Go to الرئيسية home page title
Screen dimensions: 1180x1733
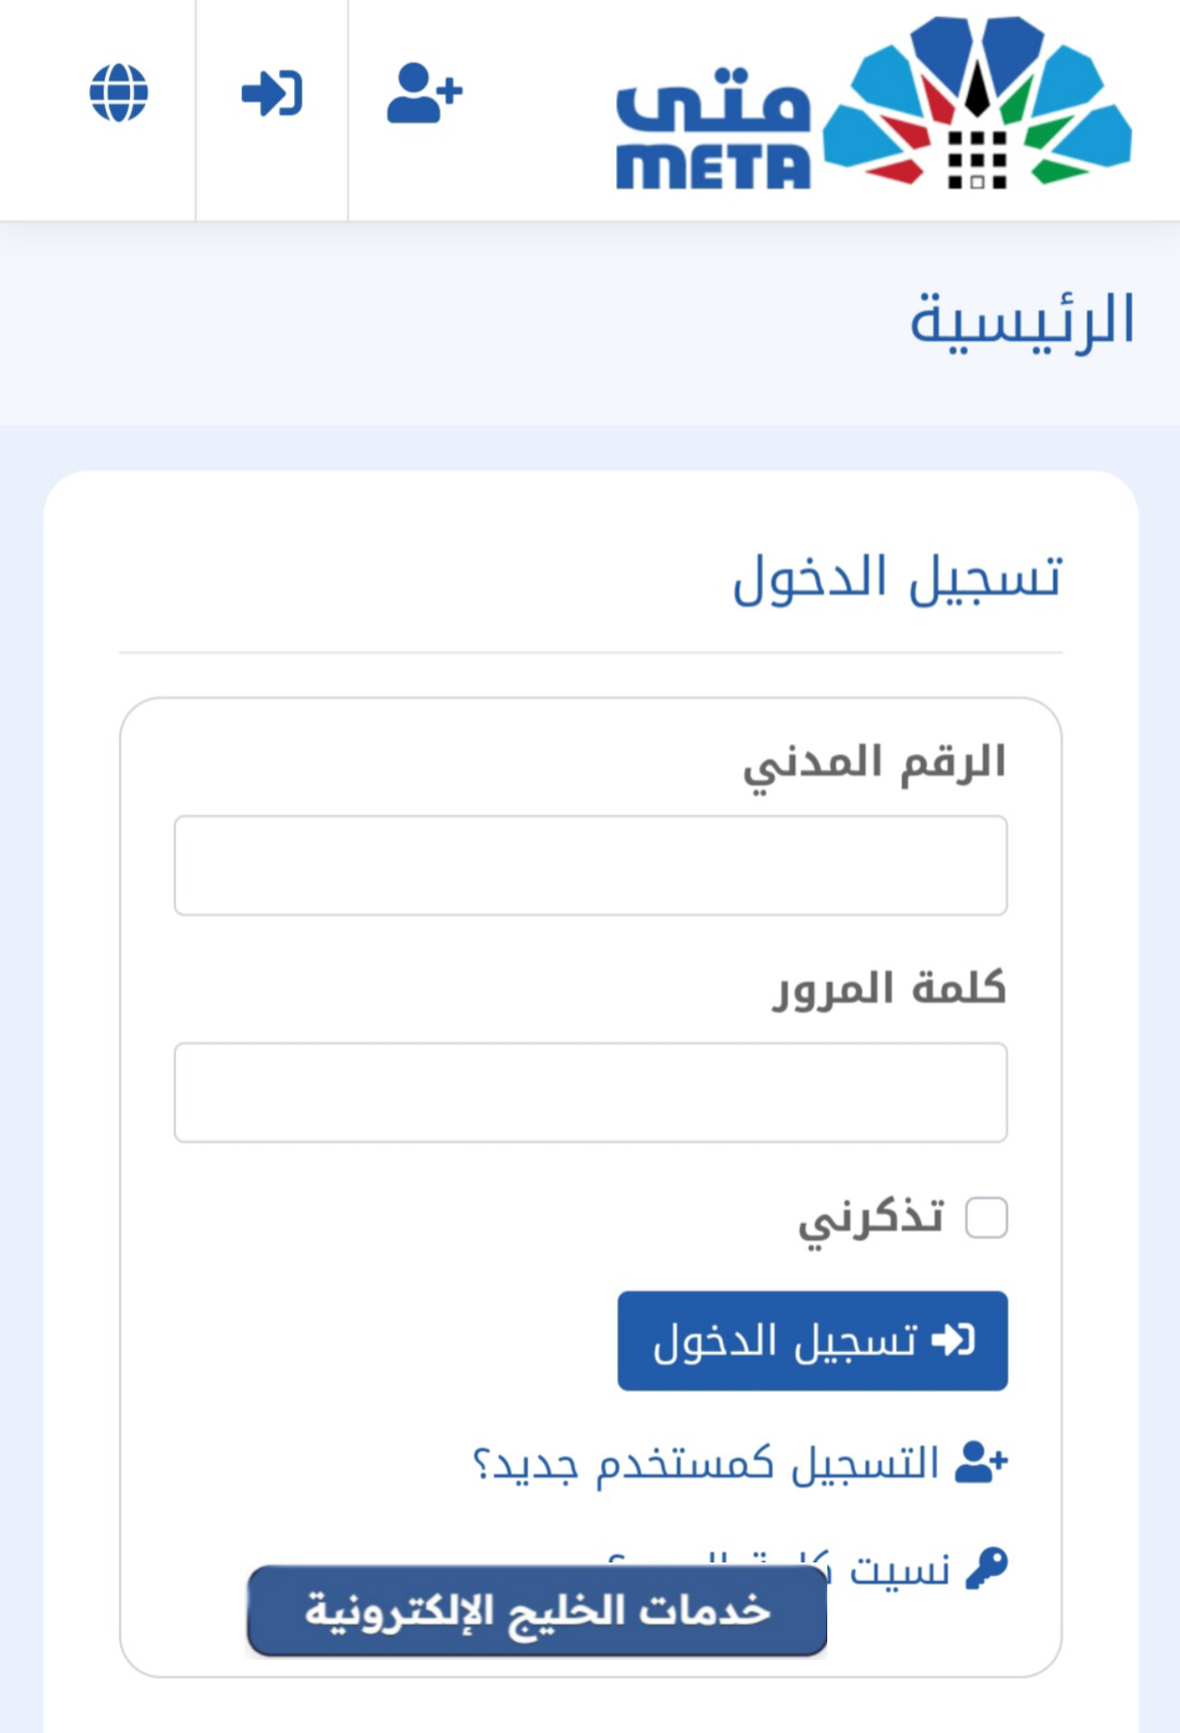tap(1021, 321)
